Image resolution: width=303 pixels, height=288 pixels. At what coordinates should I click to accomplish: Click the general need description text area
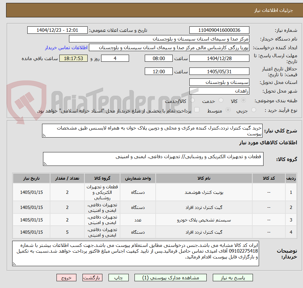point(152,131)
